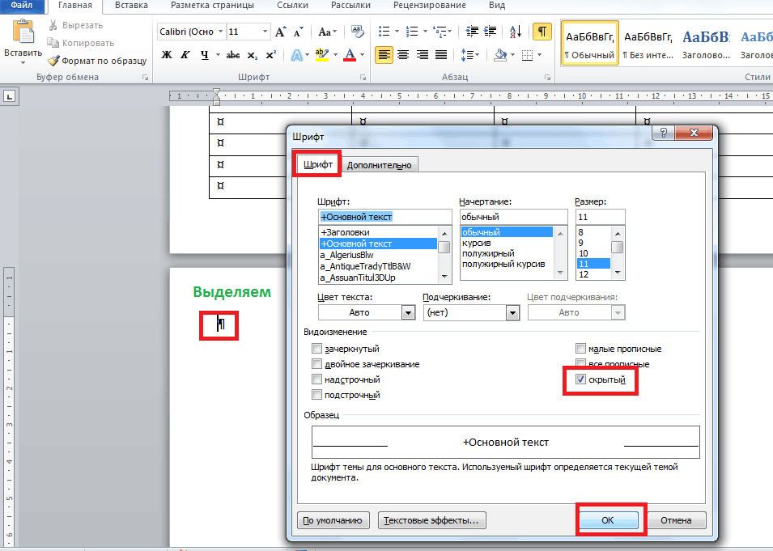Viewport: 773px width, 551px height.
Task: Toggle Show/Hide paragraph marks (¶) button
Action: 542,32
